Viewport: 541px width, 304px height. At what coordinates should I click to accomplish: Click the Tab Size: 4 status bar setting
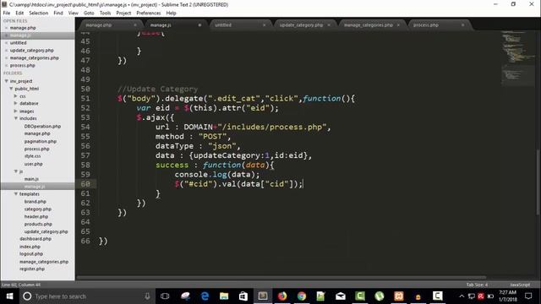(477, 285)
